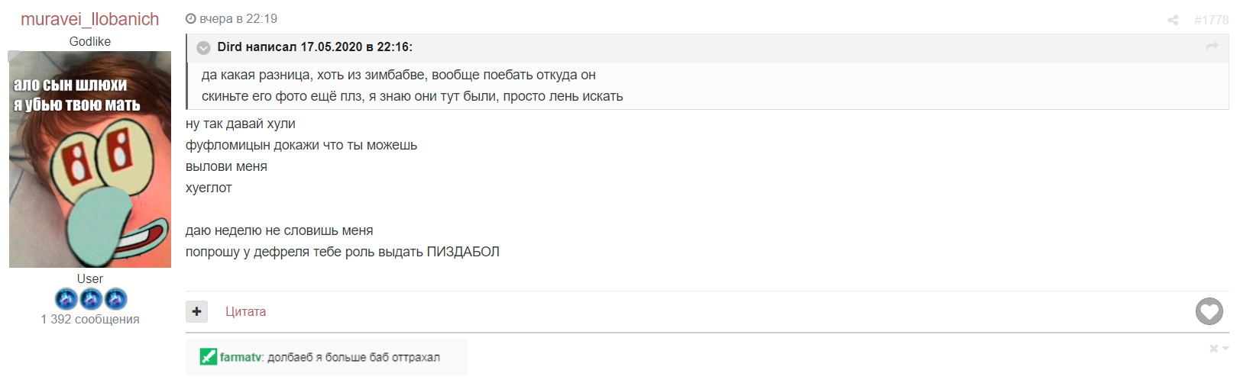Click the third blue rank badge
Screen dimensions: 1240x383
point(115,299)
